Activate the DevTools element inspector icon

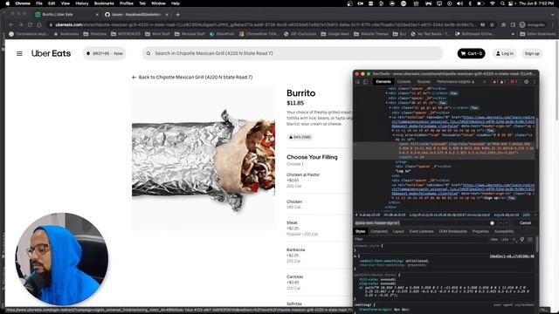tap(358, 82)
